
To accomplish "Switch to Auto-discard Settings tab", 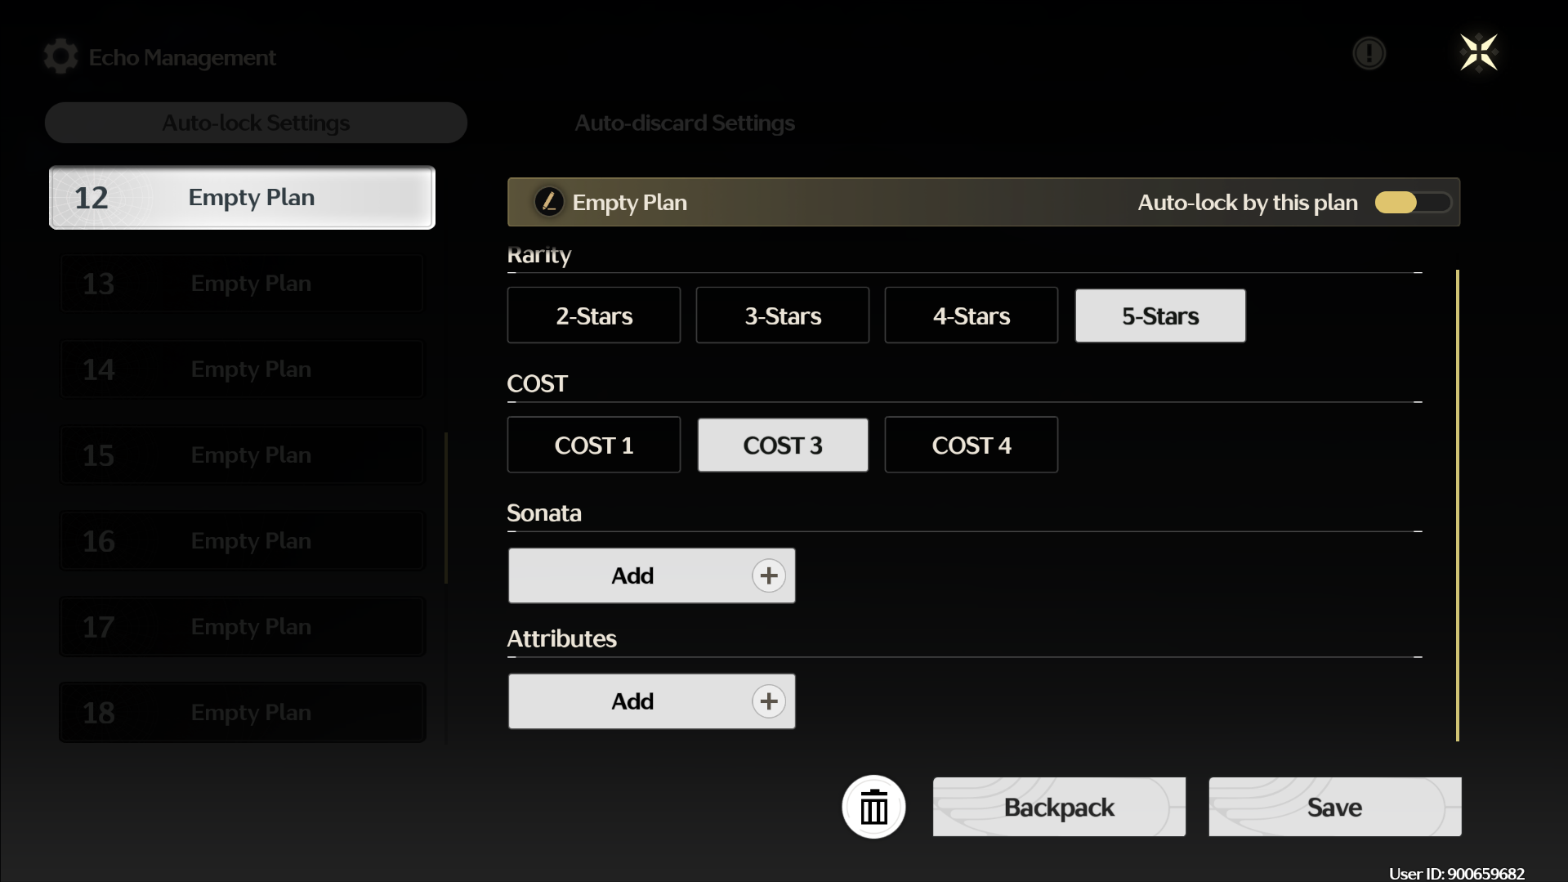I will (x=685, y=123).
